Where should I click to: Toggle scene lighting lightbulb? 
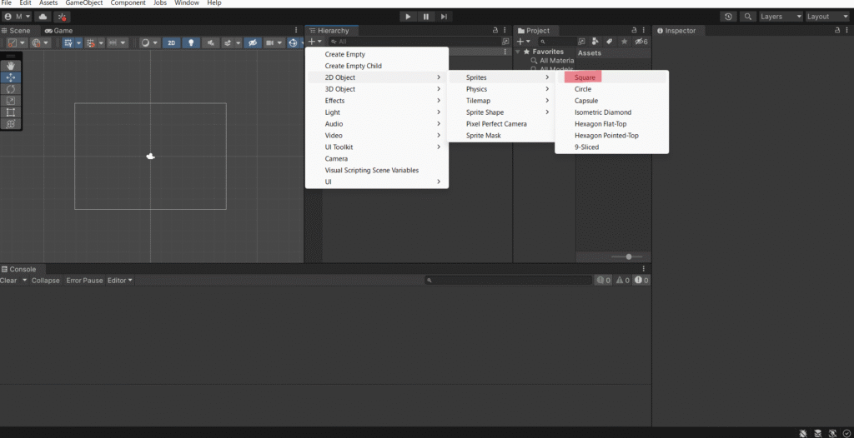click(x=191, y=42)
